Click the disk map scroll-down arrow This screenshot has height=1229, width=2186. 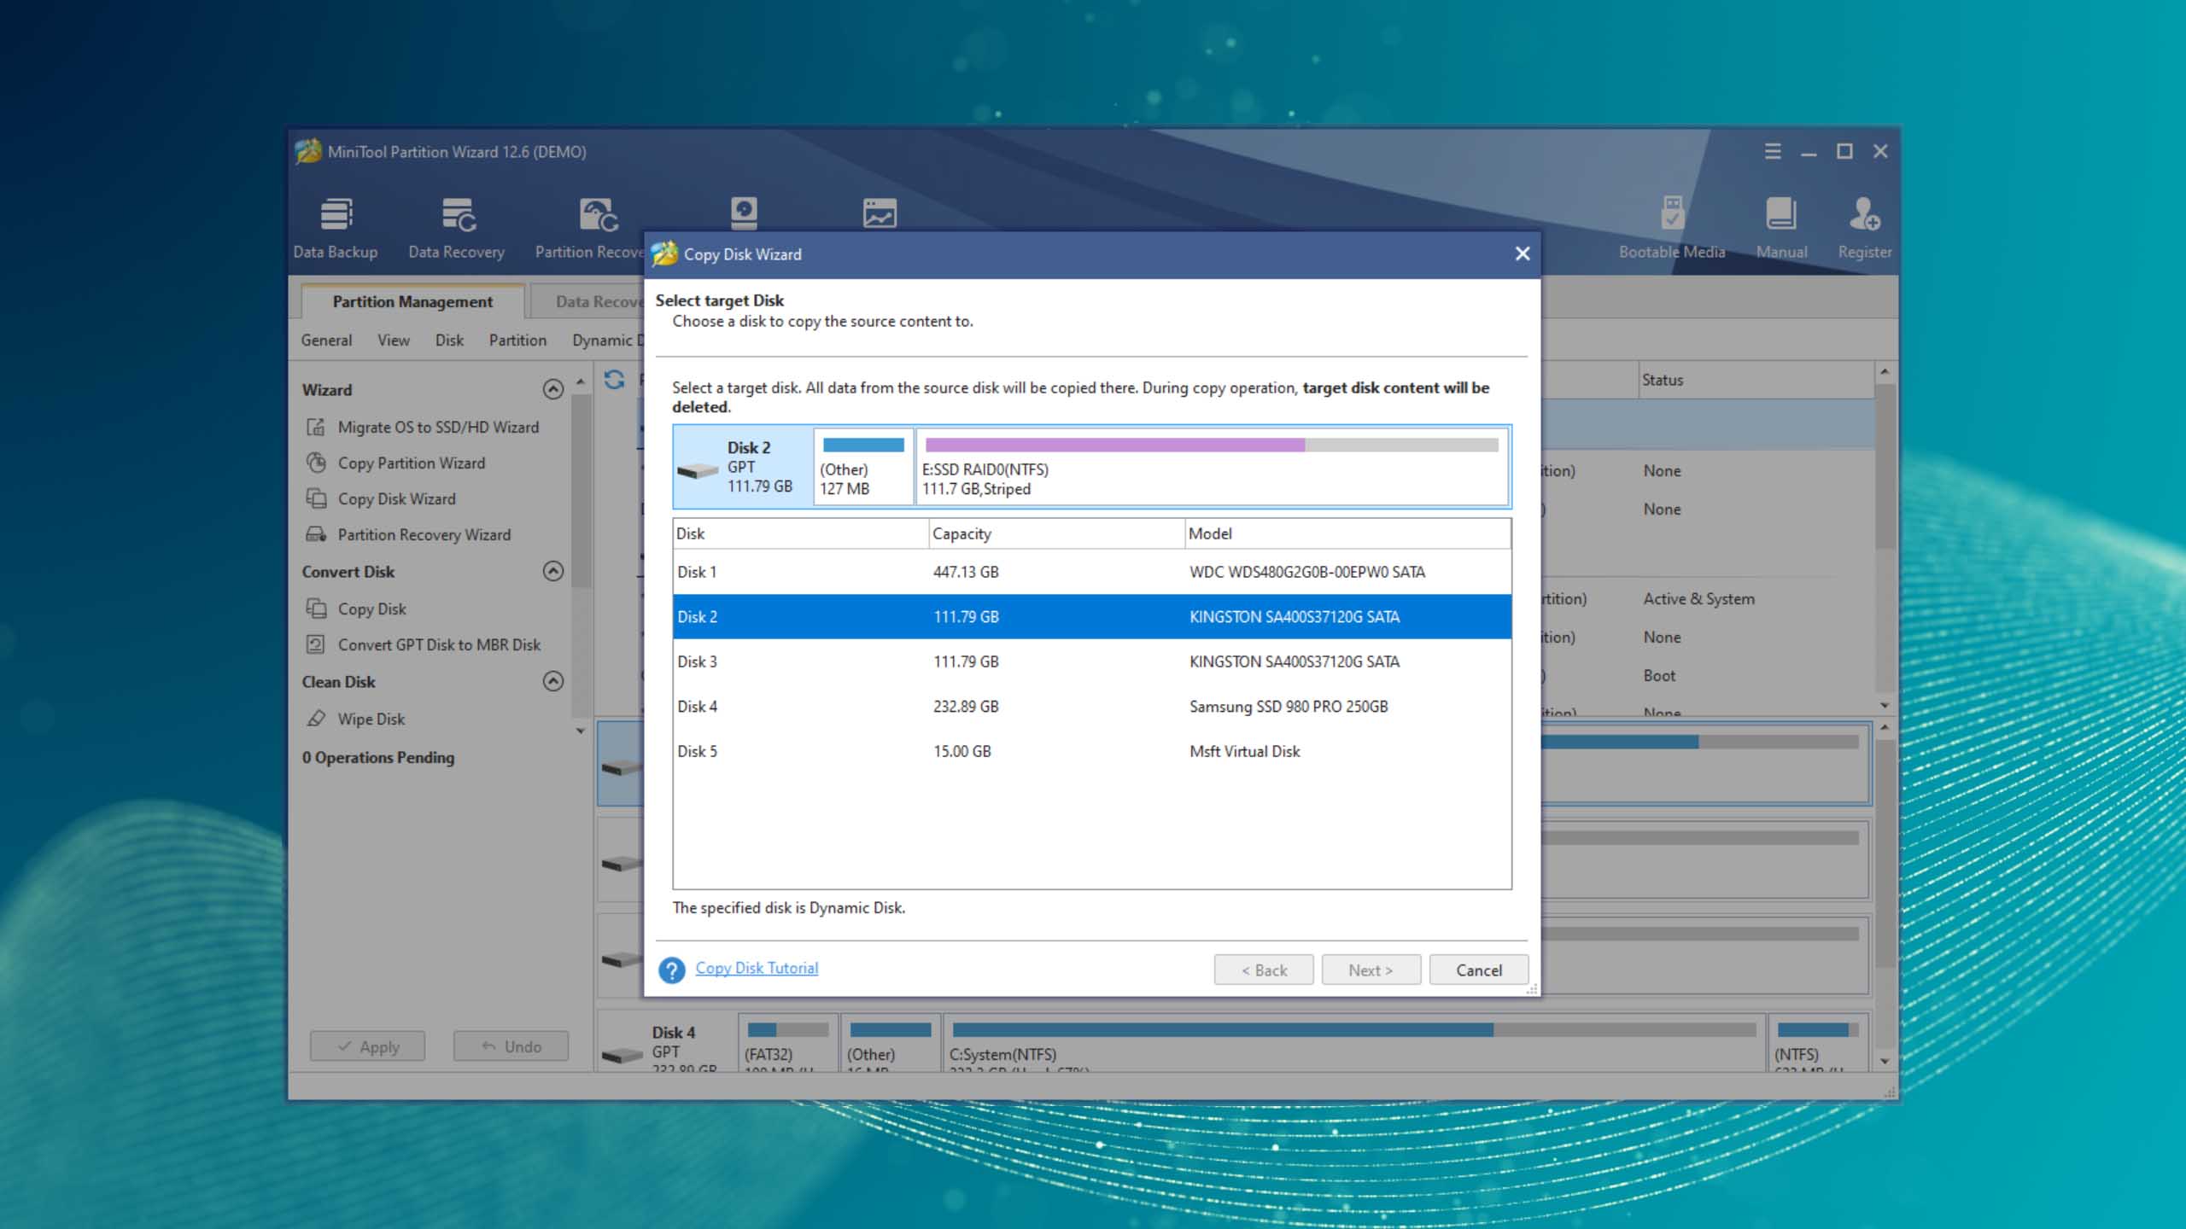point(1885,1061)
